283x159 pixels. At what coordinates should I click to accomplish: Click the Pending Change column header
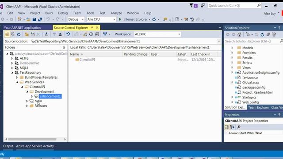[x=136, y=54]
